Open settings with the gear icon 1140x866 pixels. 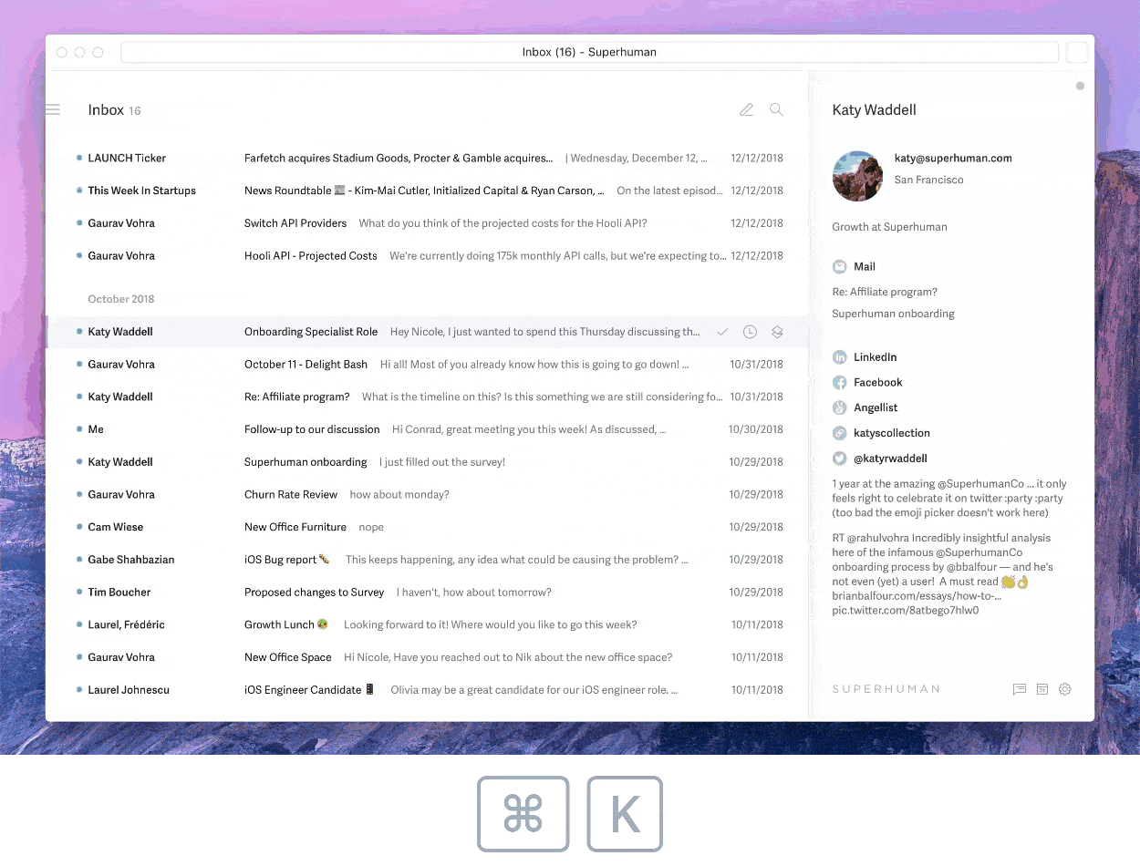tap(1064, 689)
